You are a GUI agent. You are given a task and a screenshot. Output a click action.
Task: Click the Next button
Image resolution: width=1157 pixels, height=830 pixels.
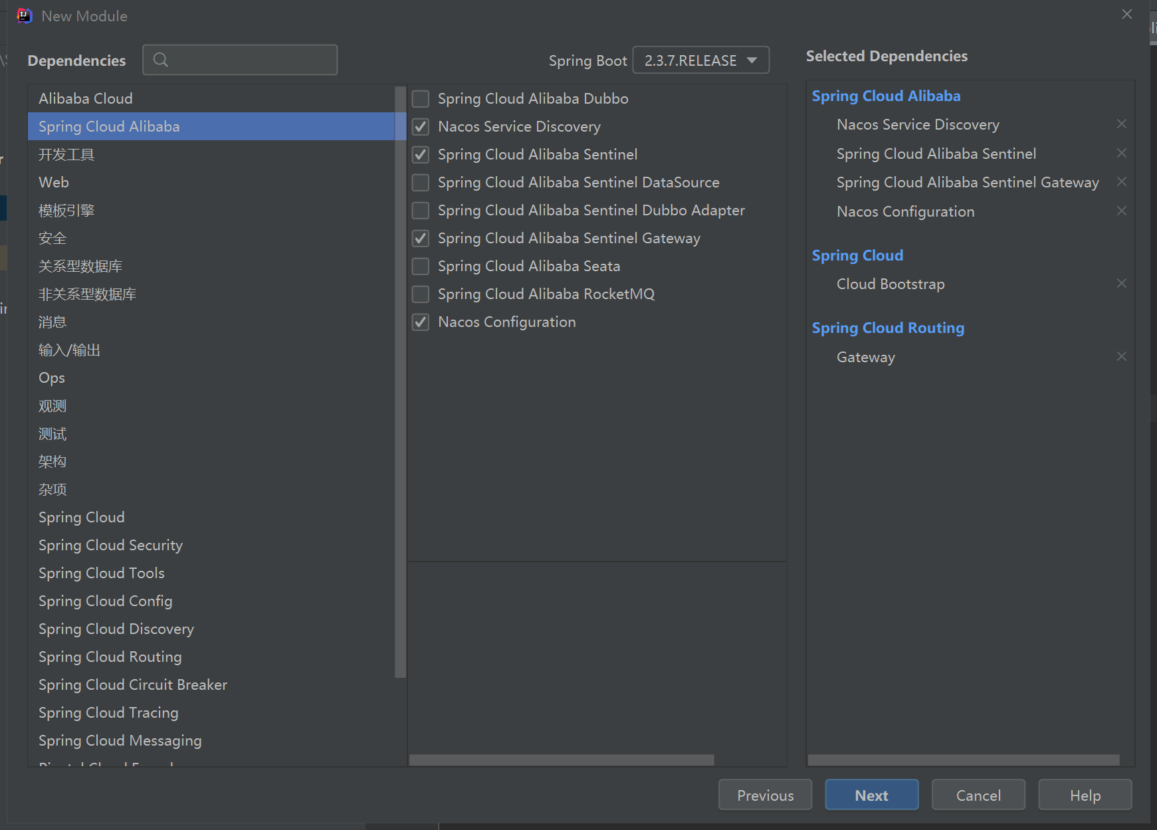872,795
